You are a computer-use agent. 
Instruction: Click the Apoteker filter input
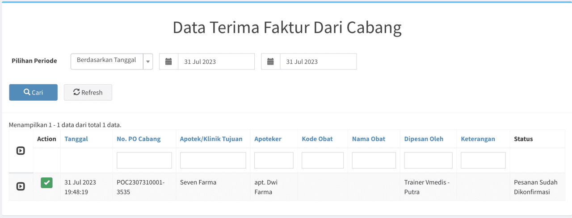coord(274,160)
